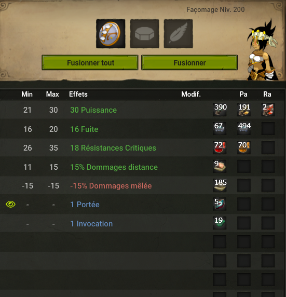Click the shield item in the first slot
This screenshot has width=286, height=297.
[111, 34]
